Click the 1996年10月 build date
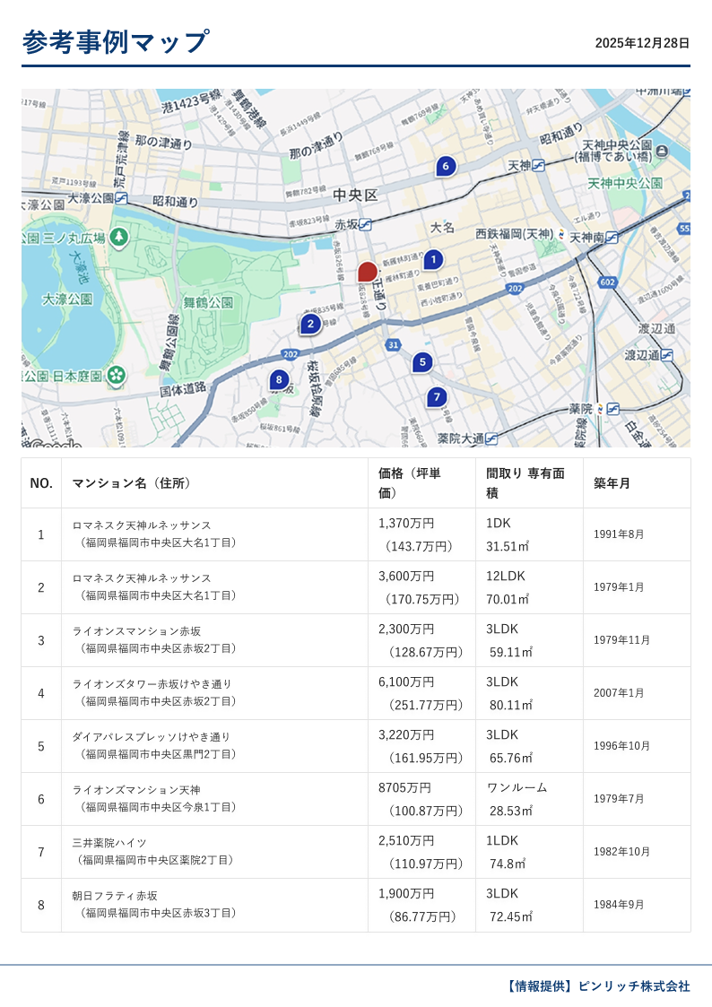The image size is (712, 1007). click(x=621, y=746)
